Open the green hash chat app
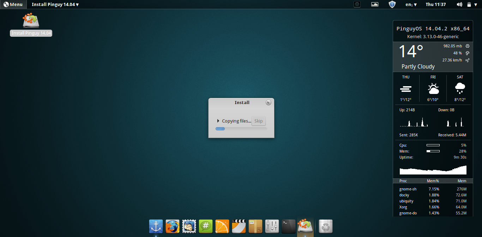Viewport: 482px width, 237px height. [206, 226]
